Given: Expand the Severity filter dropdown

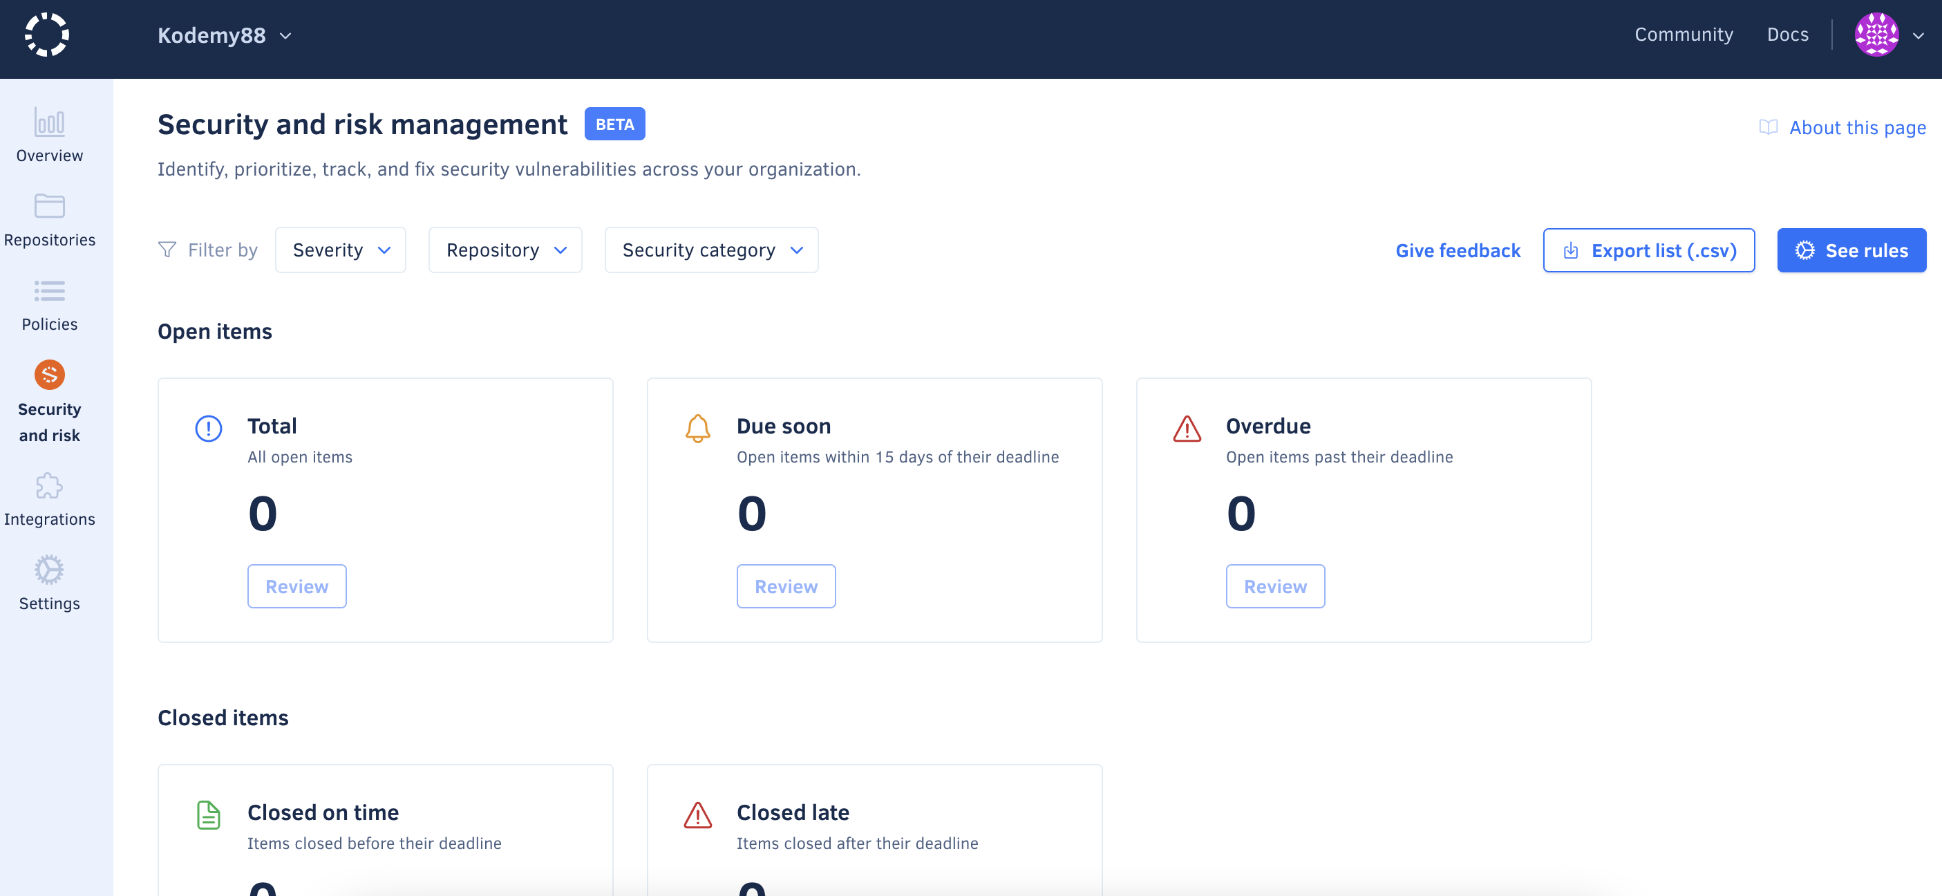Looking at the screenshot, I should [x=340, y=250].
